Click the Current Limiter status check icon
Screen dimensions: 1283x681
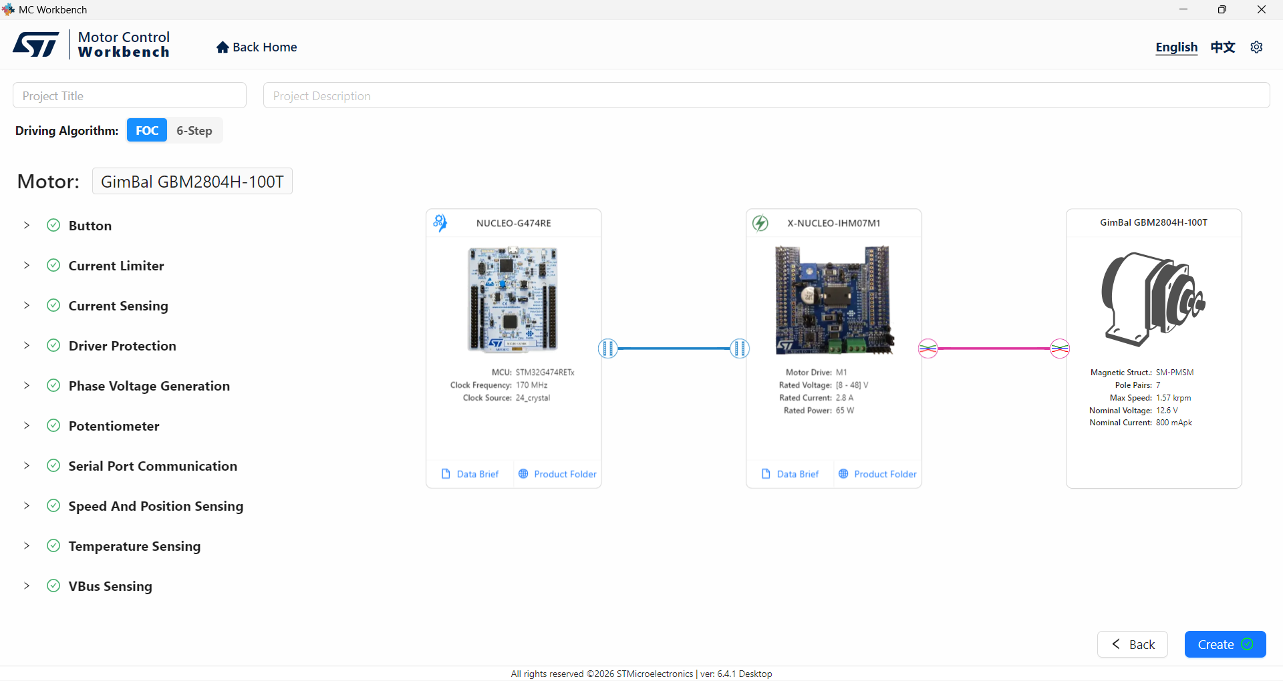tap(53, 266)
